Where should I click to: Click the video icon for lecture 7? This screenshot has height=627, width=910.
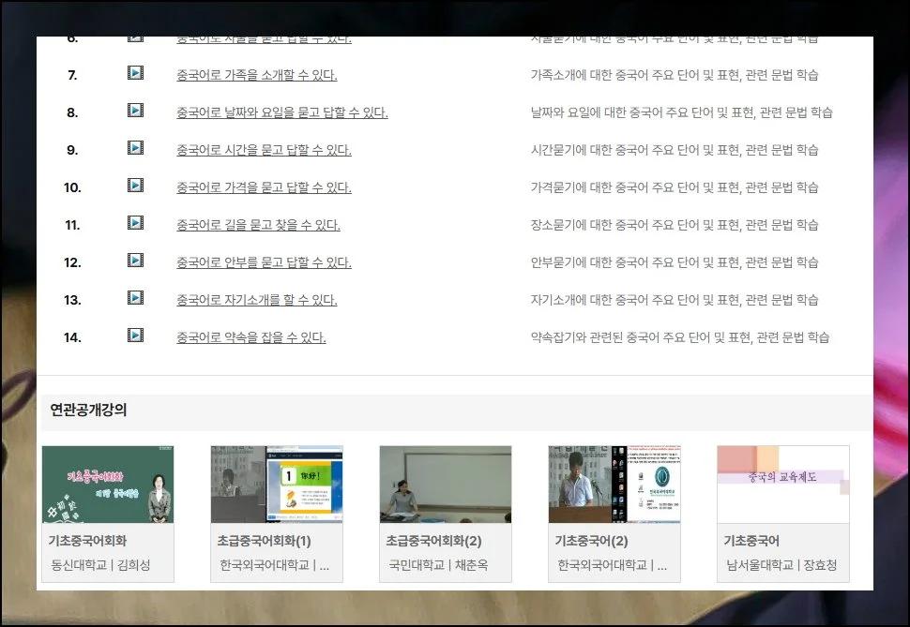(135, 73)
